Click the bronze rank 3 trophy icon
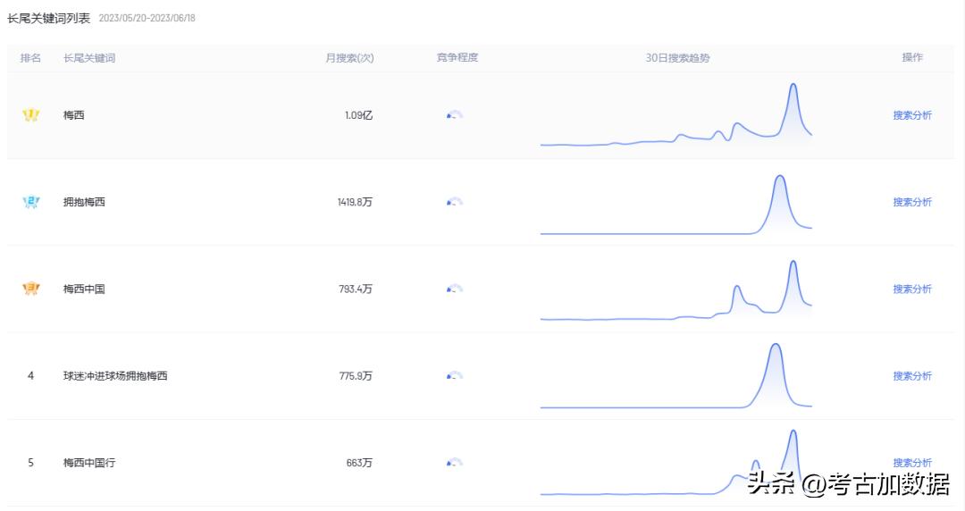Viewport: 965px width, 511px height. coord(31,289)
